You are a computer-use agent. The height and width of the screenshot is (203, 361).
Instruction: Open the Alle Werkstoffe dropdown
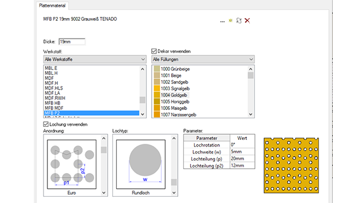pos(95,59)
